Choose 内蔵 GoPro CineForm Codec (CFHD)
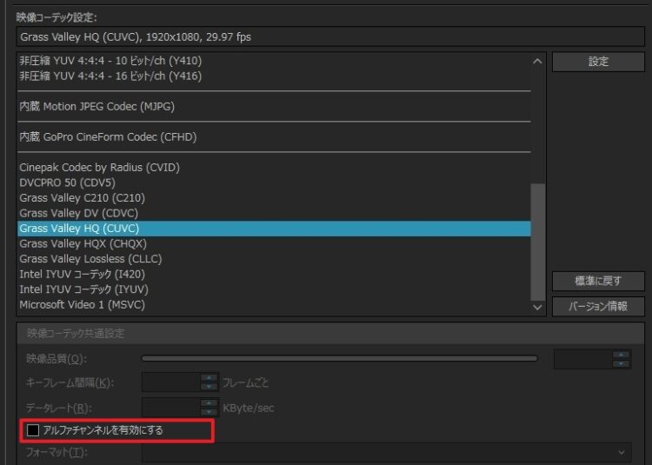This screenshot has height=465, width=652. (x=274, y=136)
